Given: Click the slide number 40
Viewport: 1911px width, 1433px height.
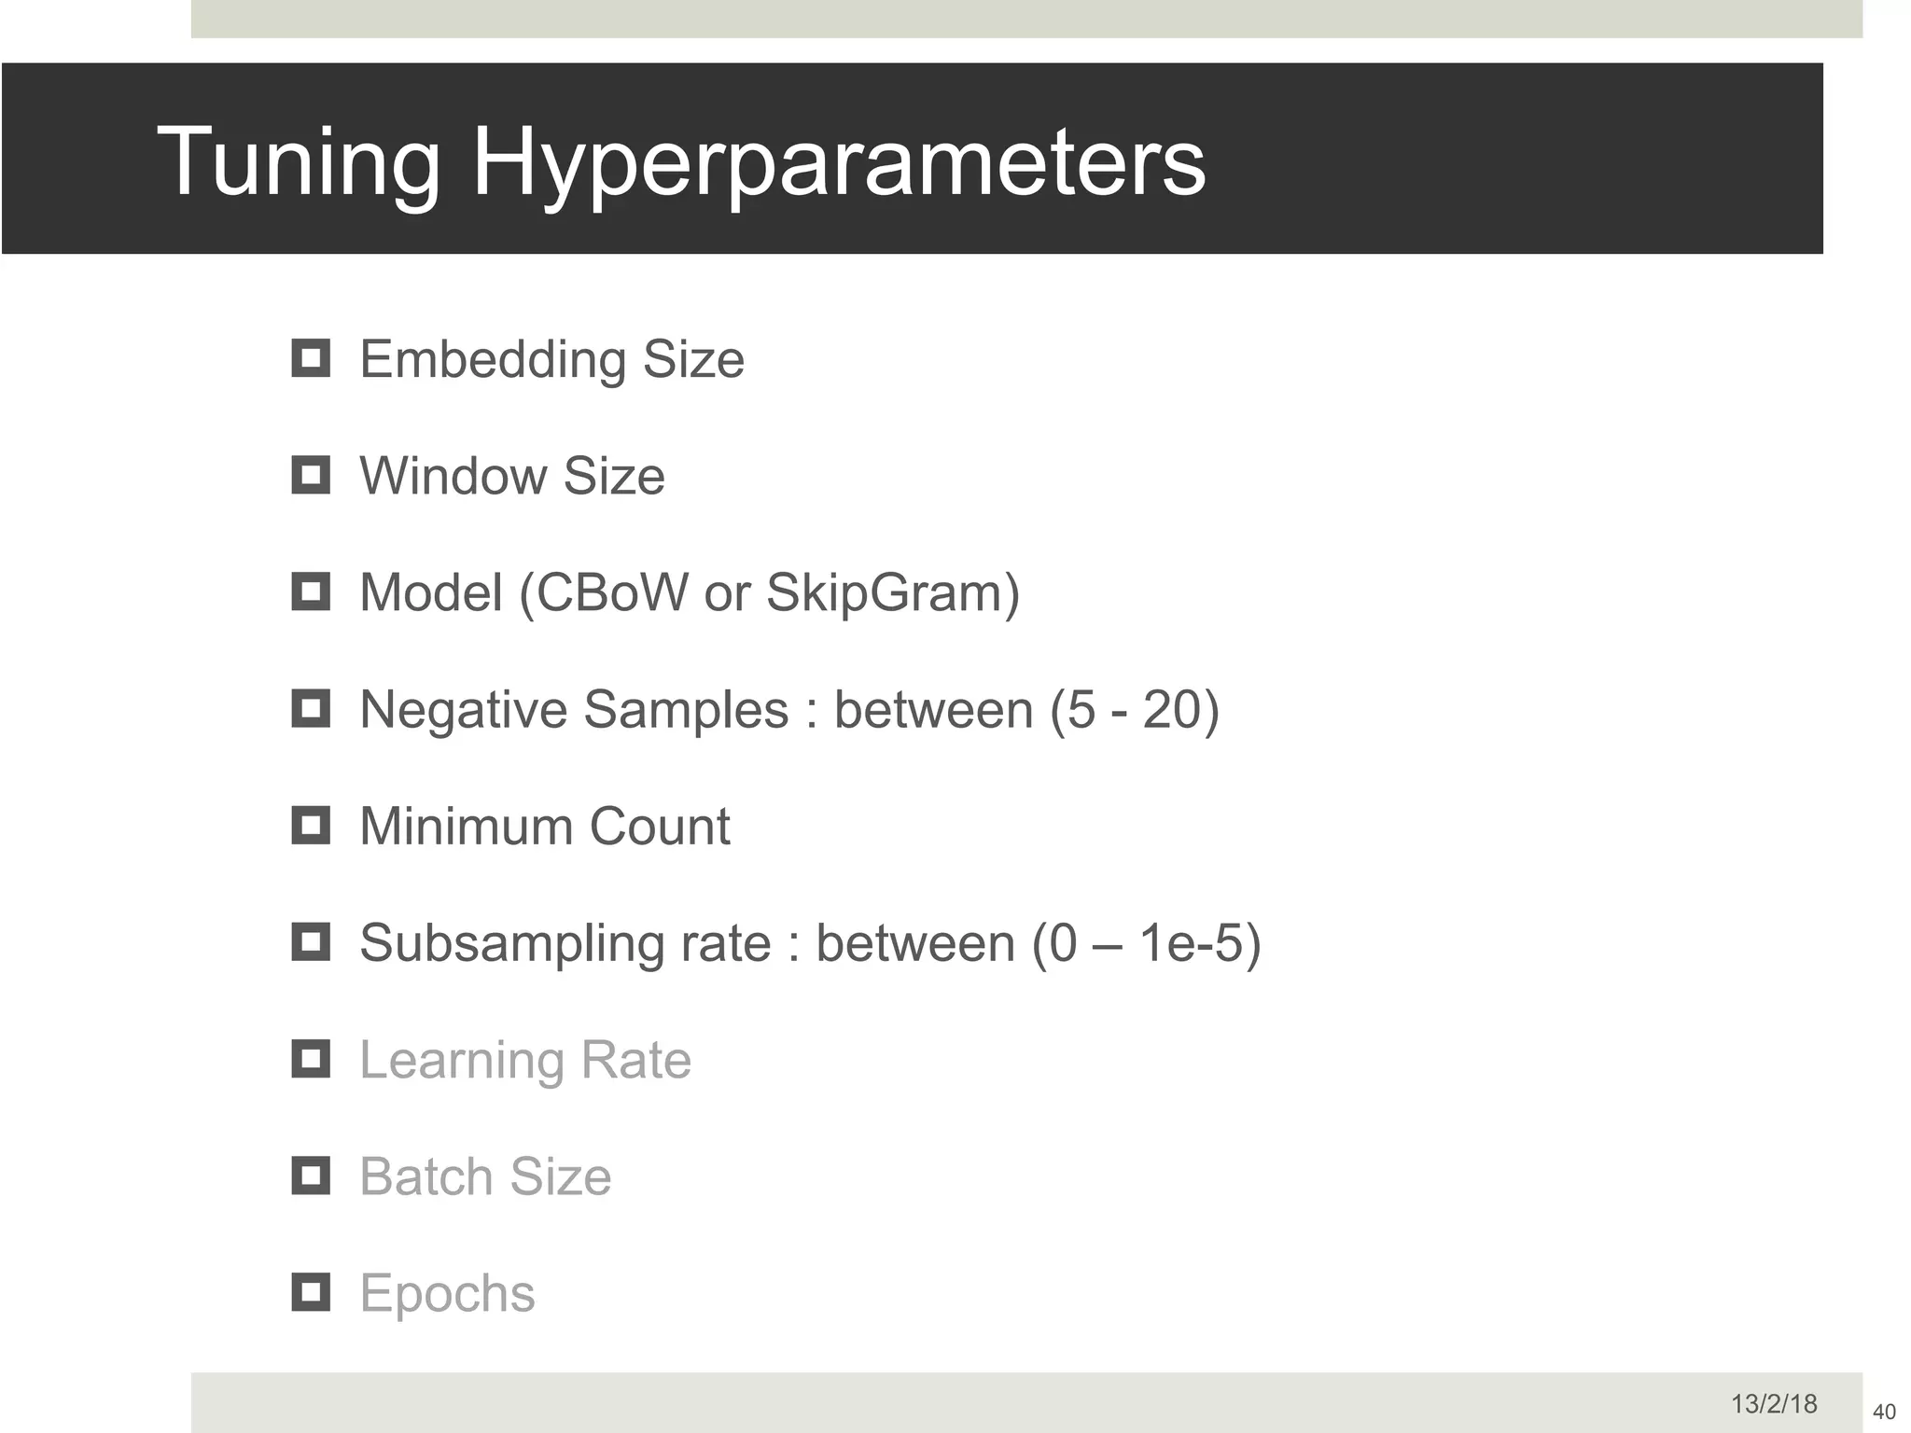Looking at the screenshot, I should click(1884, 1412).
